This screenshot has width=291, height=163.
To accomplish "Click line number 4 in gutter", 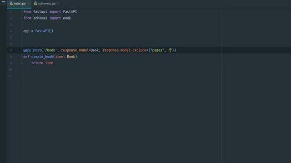I will [11, 31].
